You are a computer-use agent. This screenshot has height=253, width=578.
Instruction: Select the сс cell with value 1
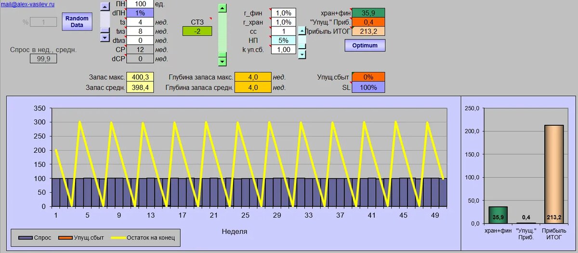pyautogui.click(x=284, y=31)
